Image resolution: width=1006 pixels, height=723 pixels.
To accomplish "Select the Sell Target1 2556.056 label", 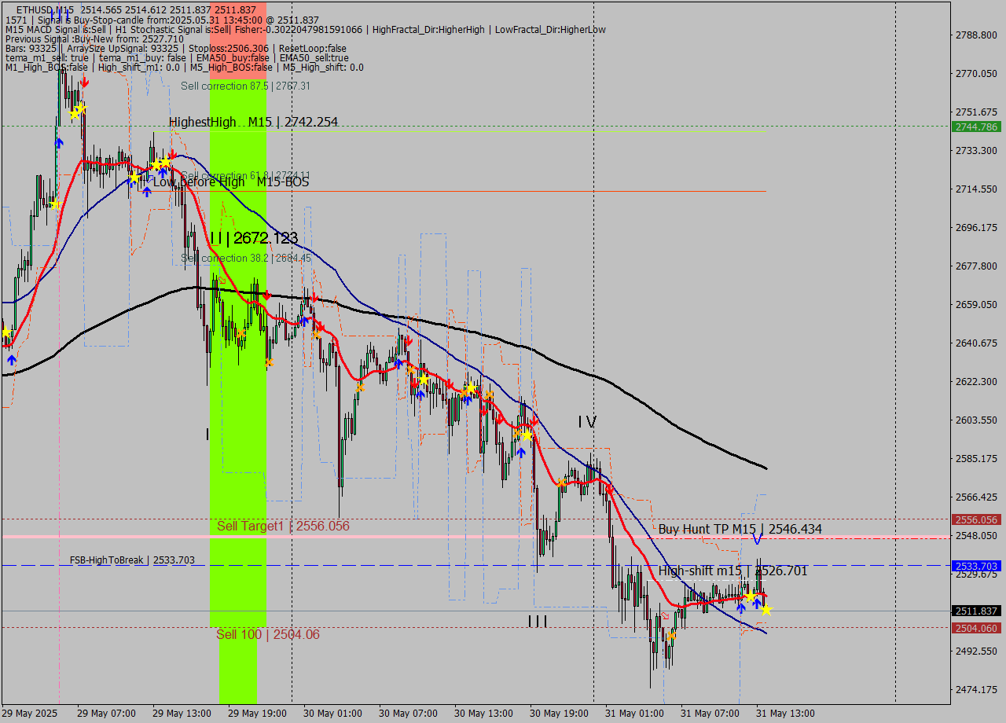I will tap(283, 526).
